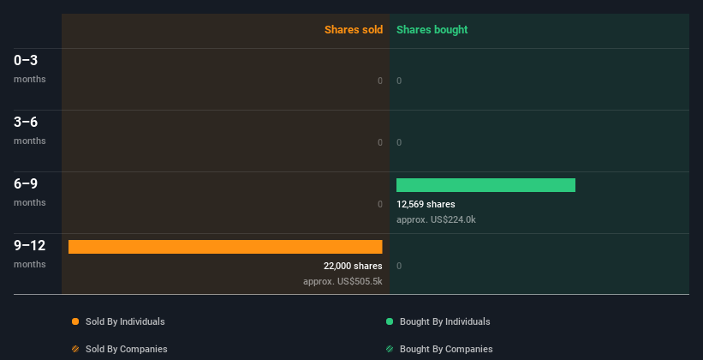Click the shares sold zero in 3–6 months row
The width and height of the screenshot is (703, 360).
380,142
